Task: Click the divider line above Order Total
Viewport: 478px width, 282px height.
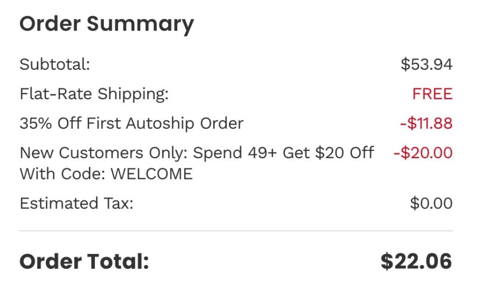Action: tap(236, 231)
